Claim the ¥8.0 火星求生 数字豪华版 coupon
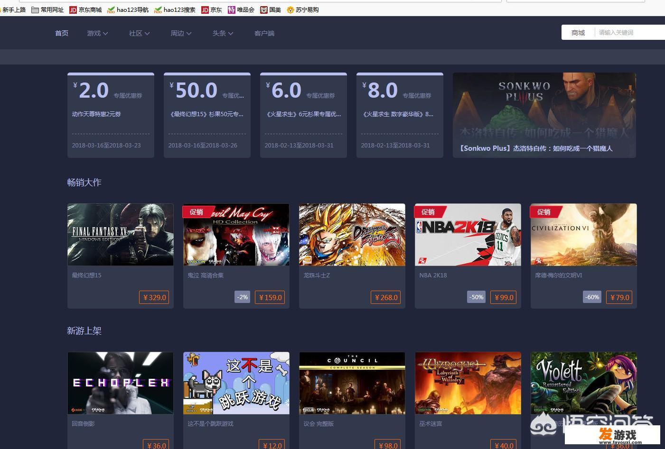665x449 pixels. click(400, 115)
